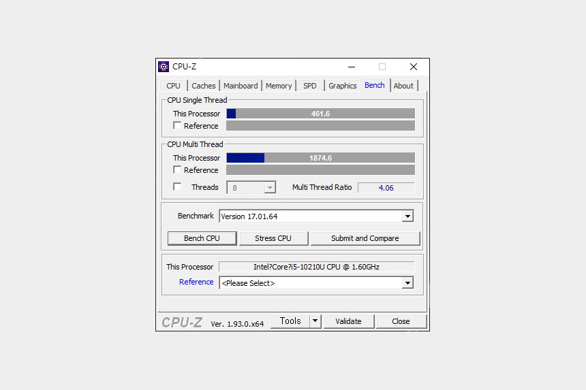Image resolution: width=586 pixels, height=390 pixels.
Task: Enable Reference checkbox under CPU Multi Thread
Action: 177,169
